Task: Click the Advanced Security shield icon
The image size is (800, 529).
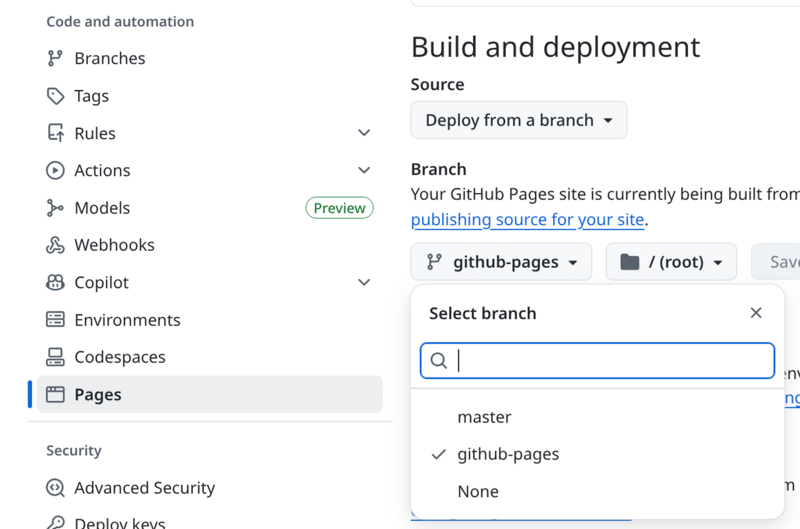Action: (x=55, y=488)
